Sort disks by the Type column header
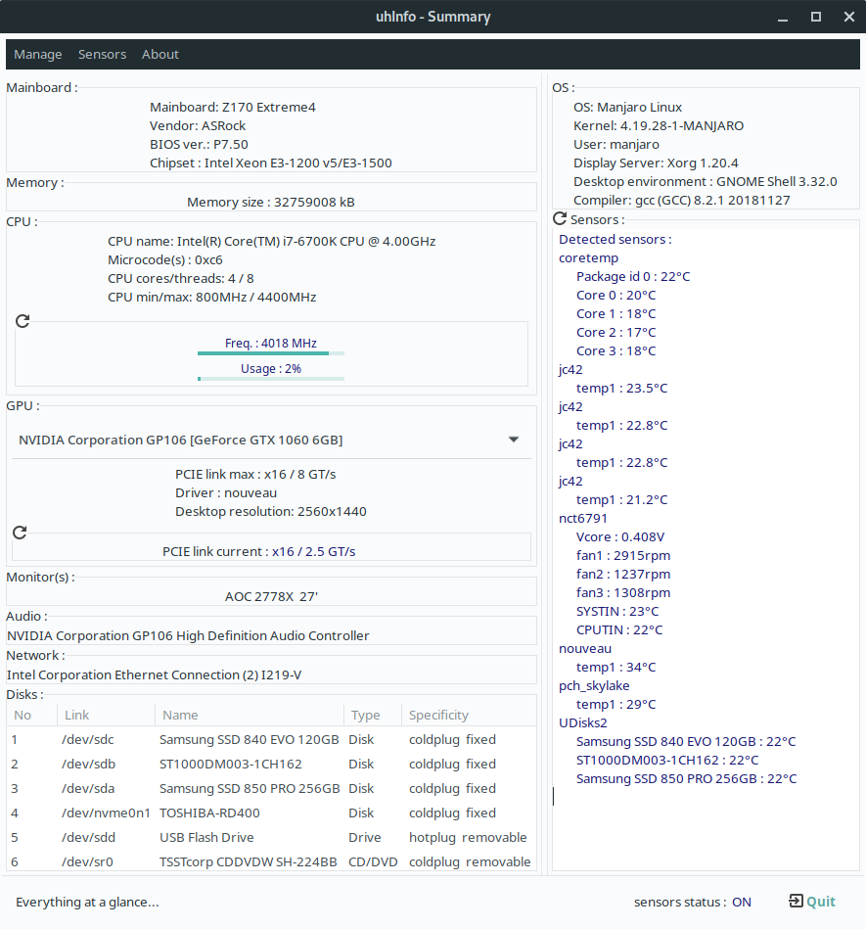This screenshot has height=929, width=866. pos(373,716)
